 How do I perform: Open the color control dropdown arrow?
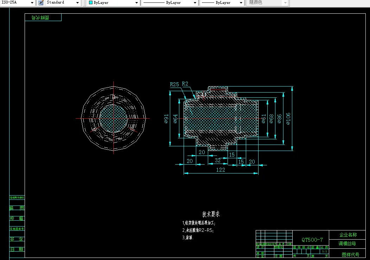coord(136,2)
